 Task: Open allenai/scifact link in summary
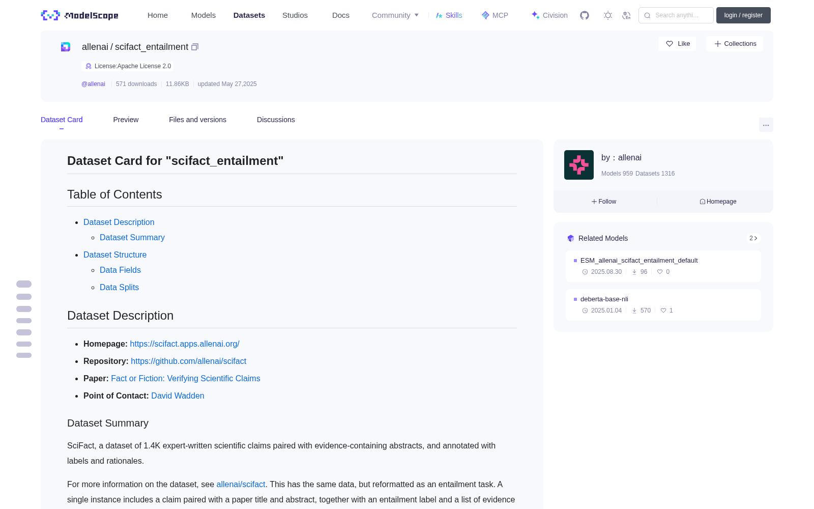pyautogui.click(x=241, y=484)
